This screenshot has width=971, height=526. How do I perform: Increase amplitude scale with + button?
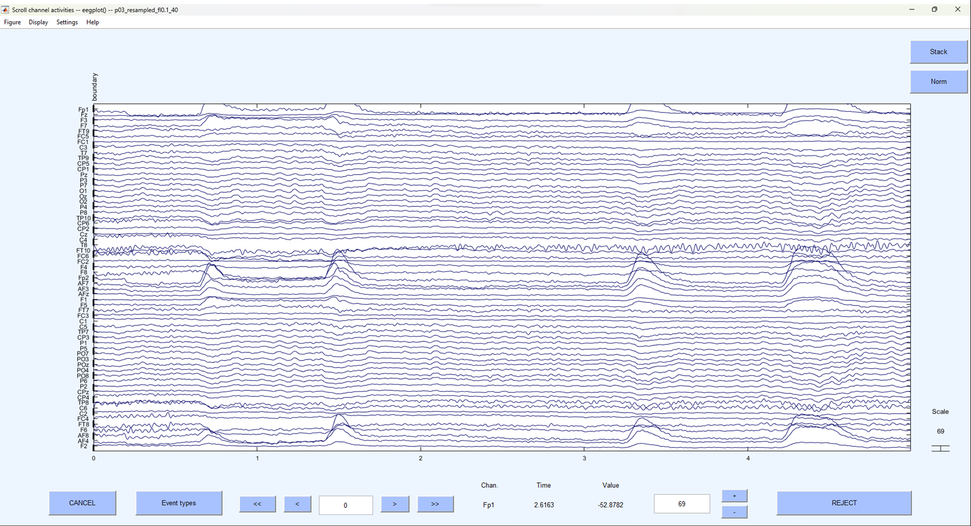click(734, 495)
